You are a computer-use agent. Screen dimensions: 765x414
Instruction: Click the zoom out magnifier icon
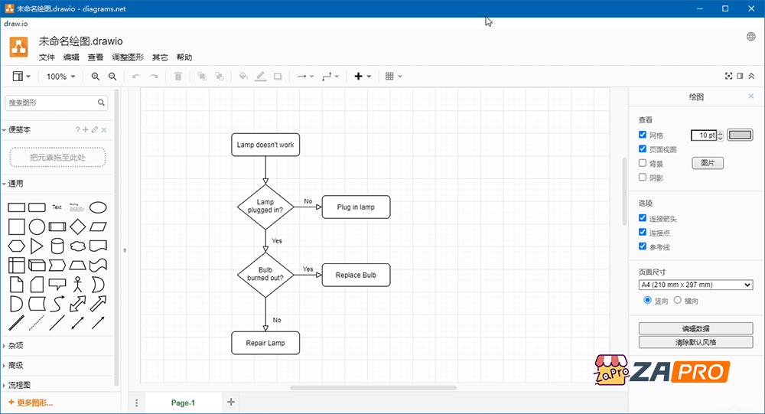point(112,77)
